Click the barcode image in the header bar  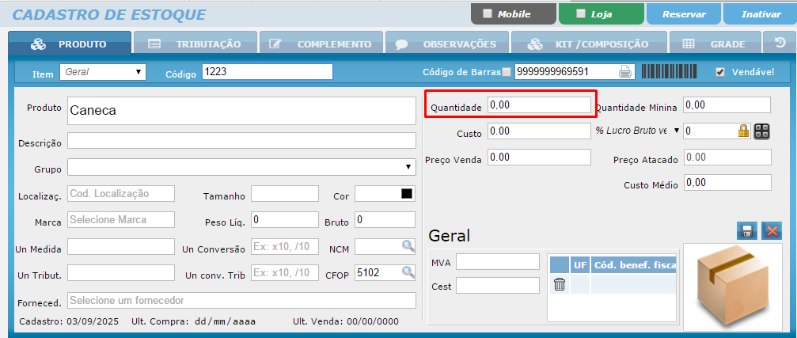pos(673,72)
